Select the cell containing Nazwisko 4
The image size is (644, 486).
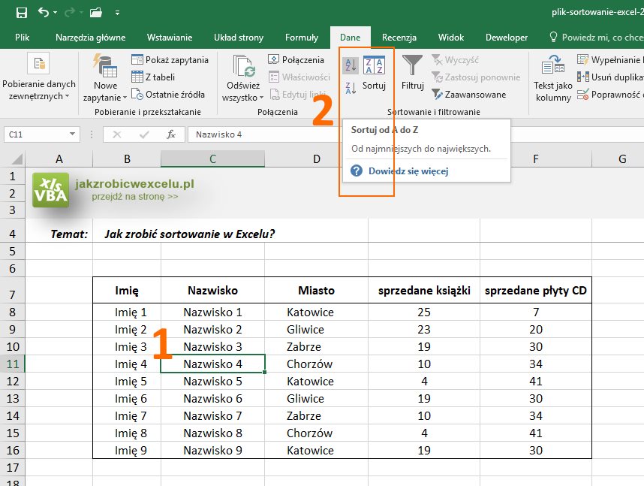(212, 364)
